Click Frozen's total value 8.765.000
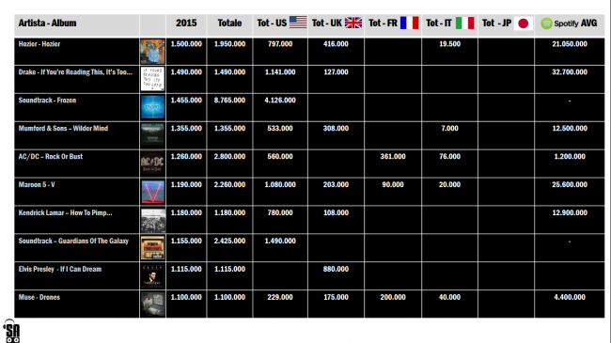Screen dimensions: 611x343 [x=229, y=101]
